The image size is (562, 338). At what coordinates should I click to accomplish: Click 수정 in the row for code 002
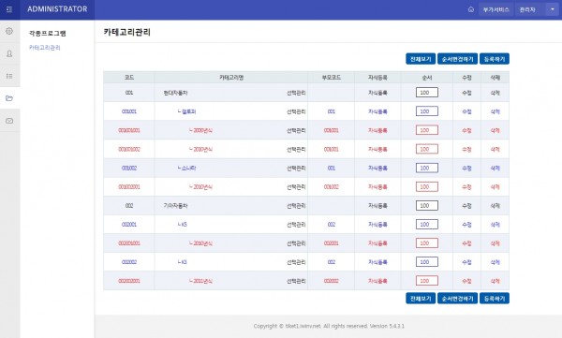466,206
